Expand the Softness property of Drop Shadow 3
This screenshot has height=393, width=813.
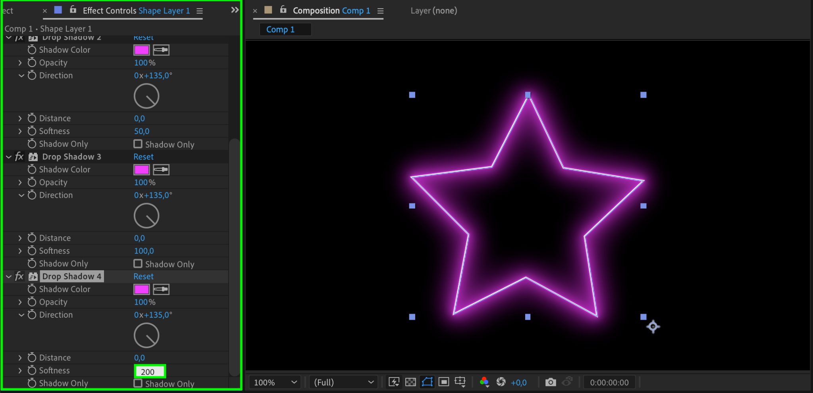coord(20,251)
